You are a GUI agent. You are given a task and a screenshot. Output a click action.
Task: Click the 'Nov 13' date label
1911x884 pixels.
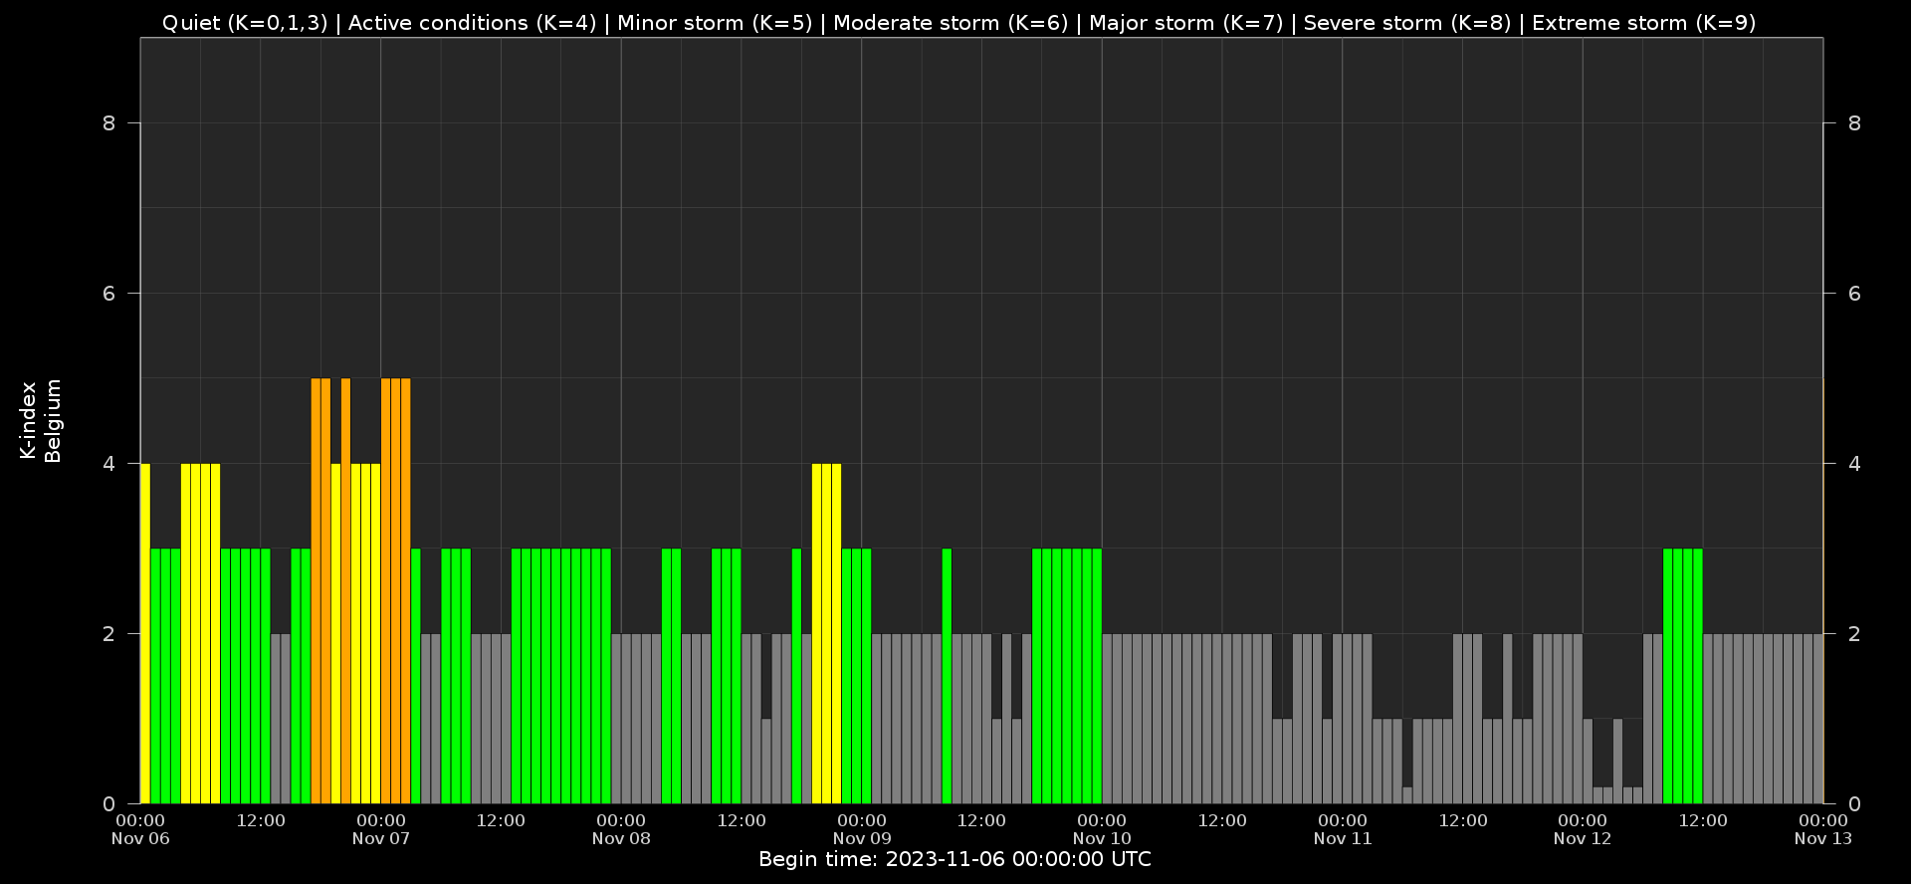coord(1823,838)
